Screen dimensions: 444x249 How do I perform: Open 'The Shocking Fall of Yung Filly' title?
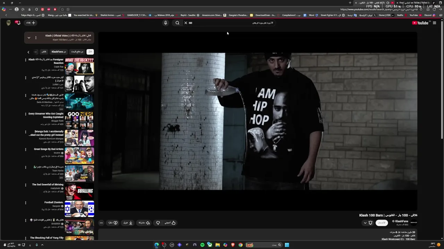(47, 238)
